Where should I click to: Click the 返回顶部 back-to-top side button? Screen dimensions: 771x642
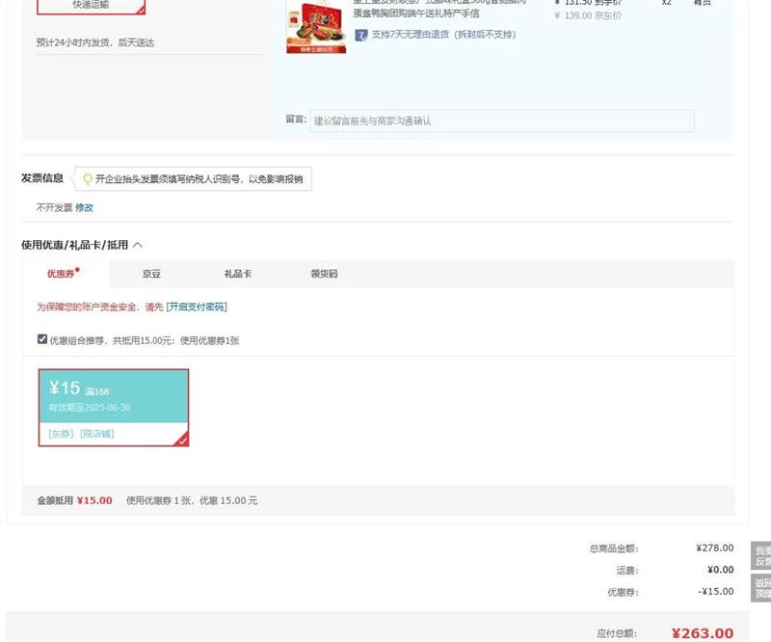[761, 588]
